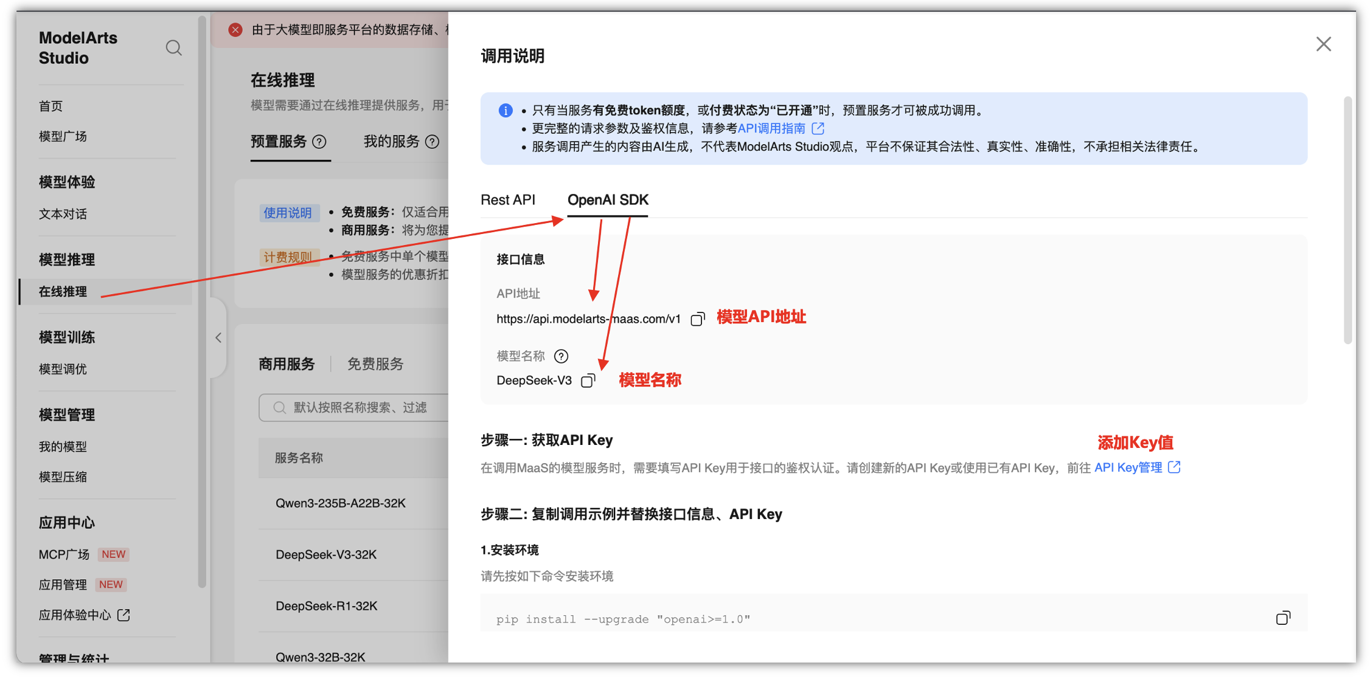Collapse the sidebar with the chevron handle
The height and width of the screenshot is (682, 1370).
pyautogui.click(x=218, y=337)
